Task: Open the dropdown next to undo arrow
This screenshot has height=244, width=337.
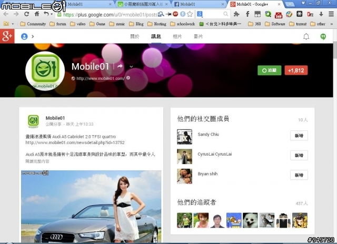Action: (x=52, y=14)
